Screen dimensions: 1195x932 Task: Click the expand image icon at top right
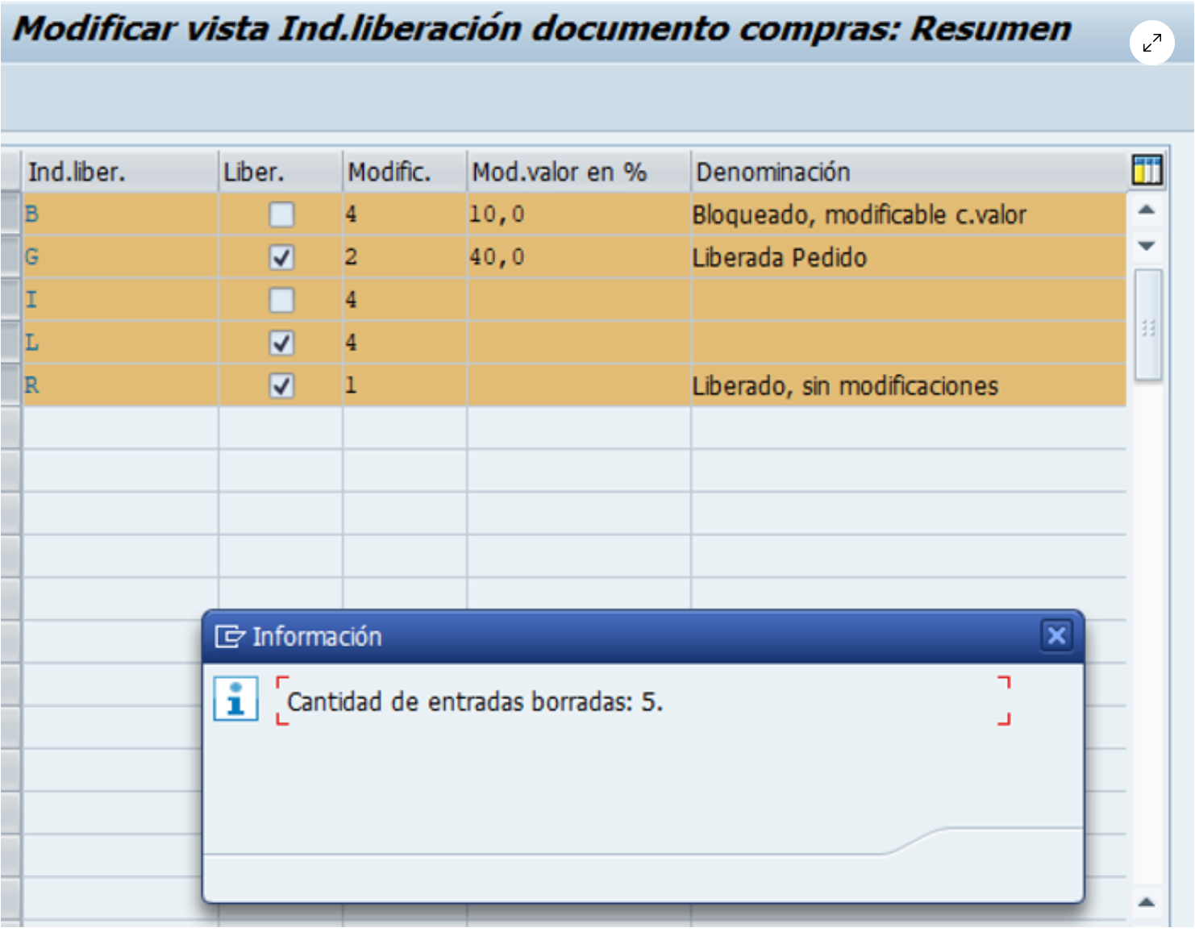coord(1151,43)
